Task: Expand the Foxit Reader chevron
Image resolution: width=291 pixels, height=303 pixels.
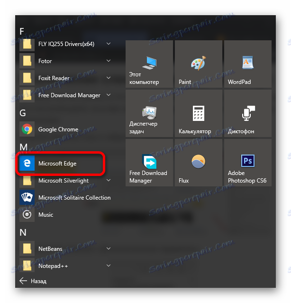Action: (109, 78)
